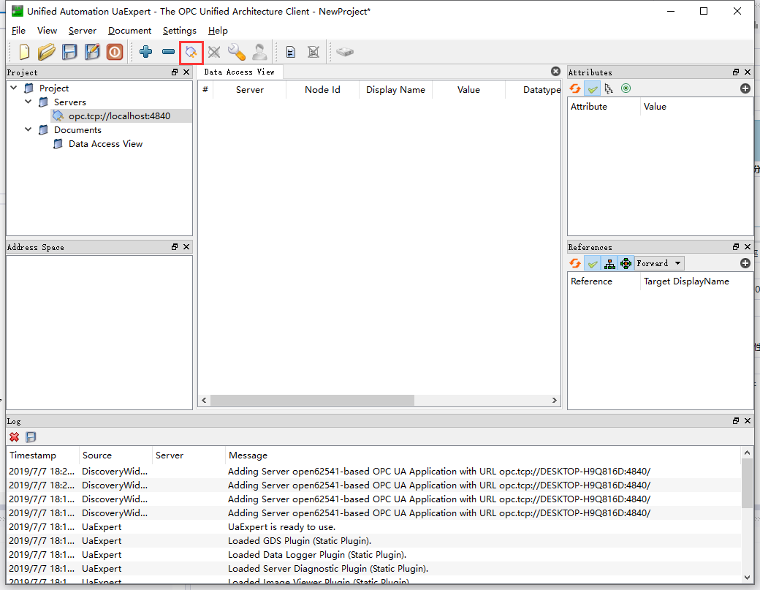Float the References panel
The width and height of the screenshot is (760, 590).
pos(736,247)
